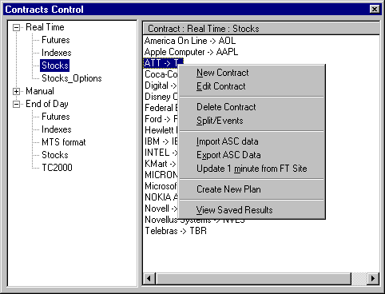Viewport: 385px width, 294px height.
Task: Select the MICRON contract row
Action: pyautogui.click(x=161, y=175)
